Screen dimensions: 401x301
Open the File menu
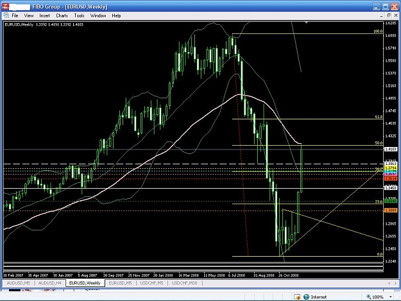(15, 15)
